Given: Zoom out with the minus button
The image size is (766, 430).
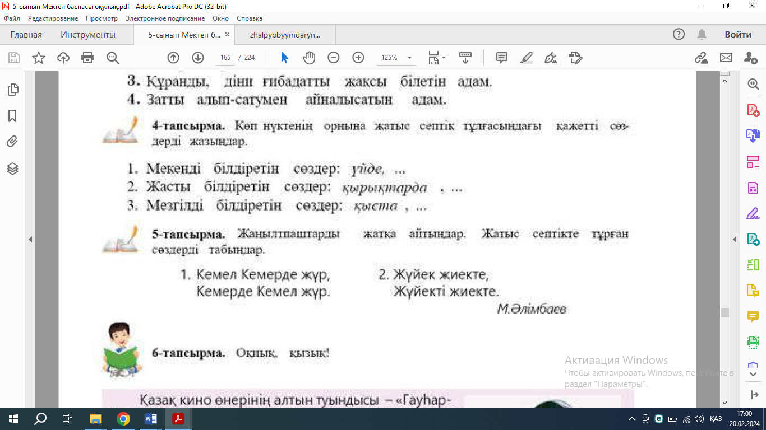Looking at the screenshot, I should click(334, 58).
